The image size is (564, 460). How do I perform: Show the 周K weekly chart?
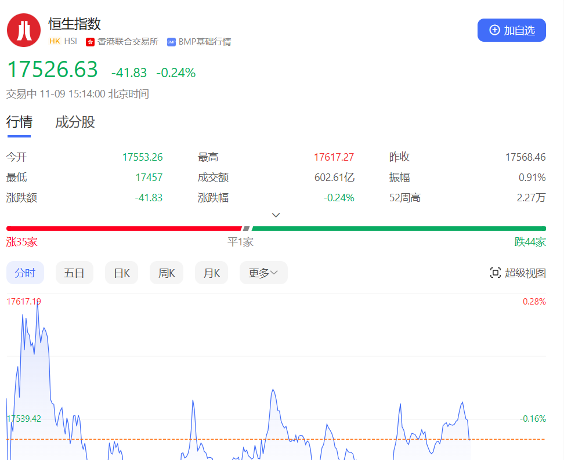coord(167,273)
